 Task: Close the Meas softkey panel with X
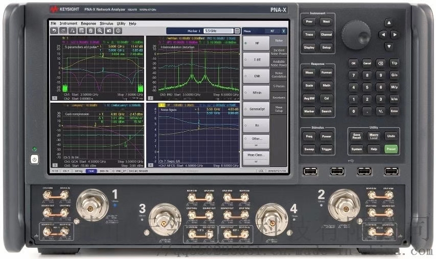283,31
